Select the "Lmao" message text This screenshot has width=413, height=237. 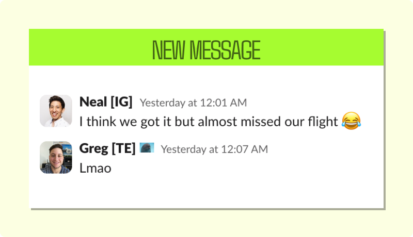[96, 168]
